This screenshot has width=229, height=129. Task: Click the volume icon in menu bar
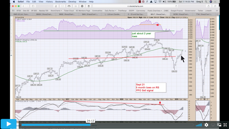click(x=164, y=2)
